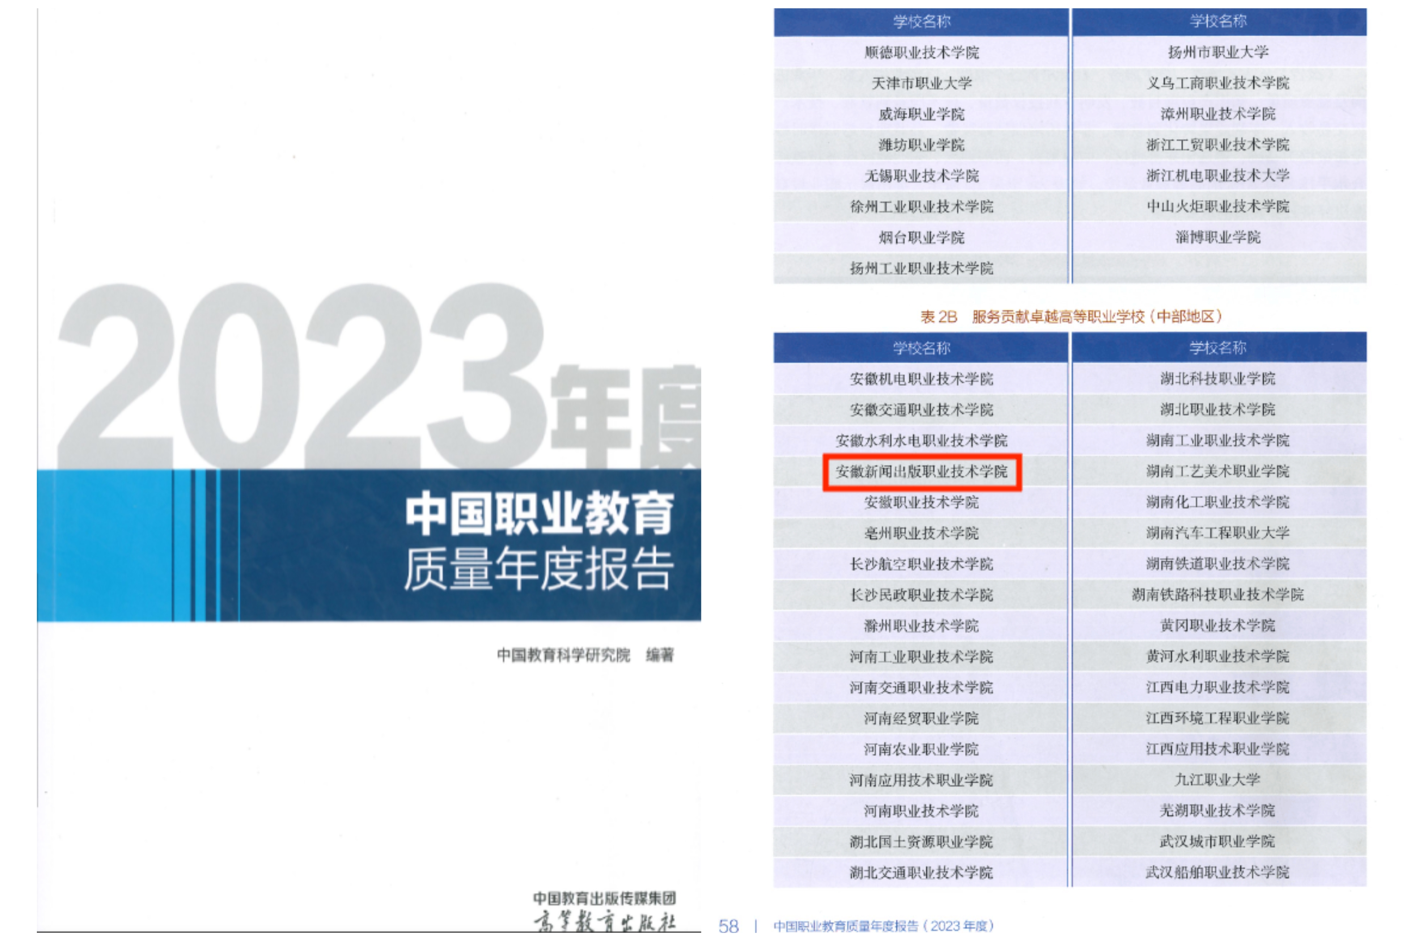Click the entry "芜湖职业技术学院"
Image resolution: width=1411 pixels, height=940 pixels.
(x=1217, y=811)
